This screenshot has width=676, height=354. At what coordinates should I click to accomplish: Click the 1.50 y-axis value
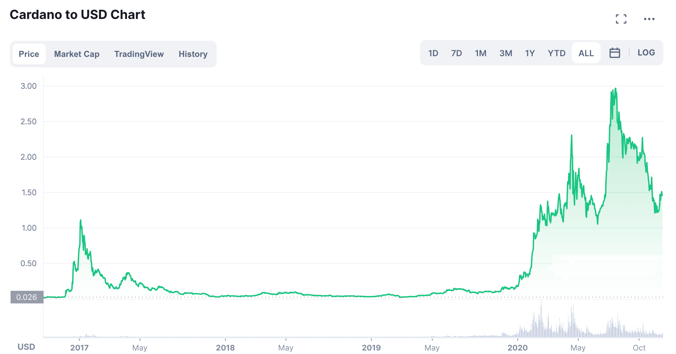(x=29, y=192)
